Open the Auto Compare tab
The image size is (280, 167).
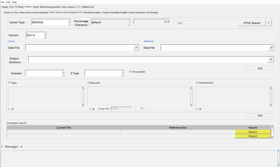point(68,7)
